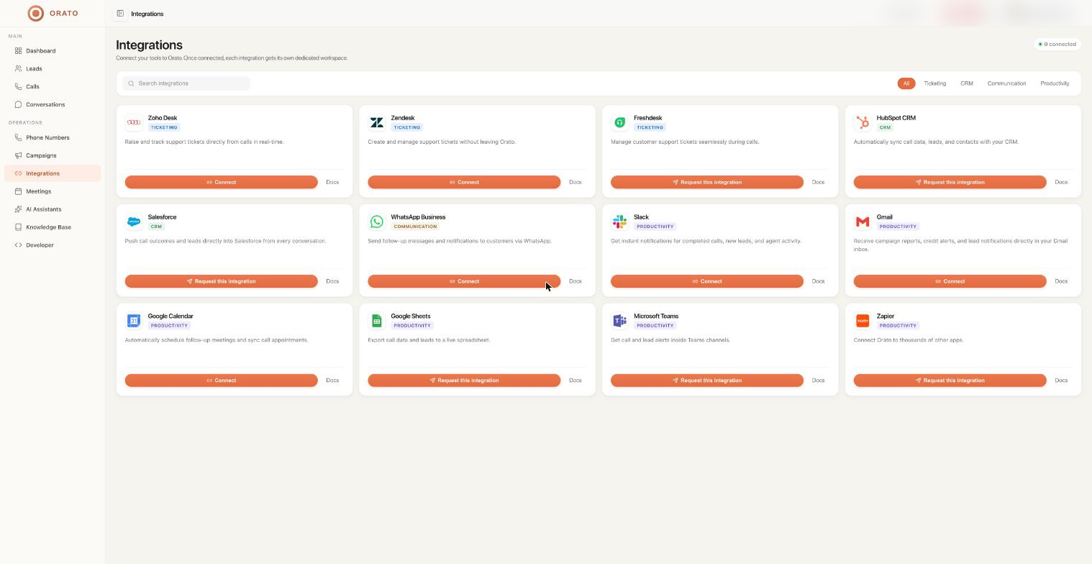Click the 0 connected status badge

1057,44
